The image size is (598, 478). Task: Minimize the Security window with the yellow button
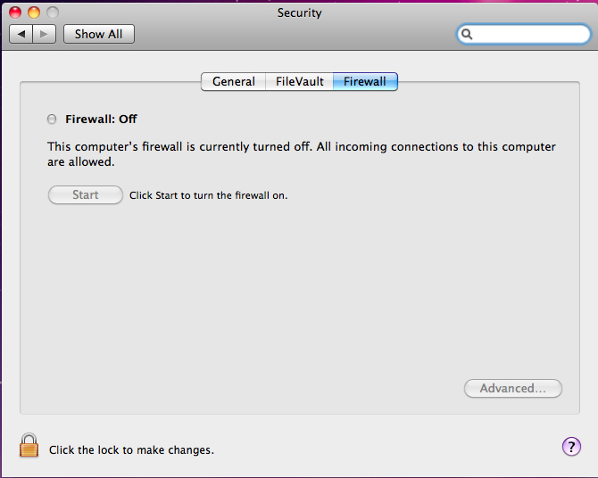[34, 12]
